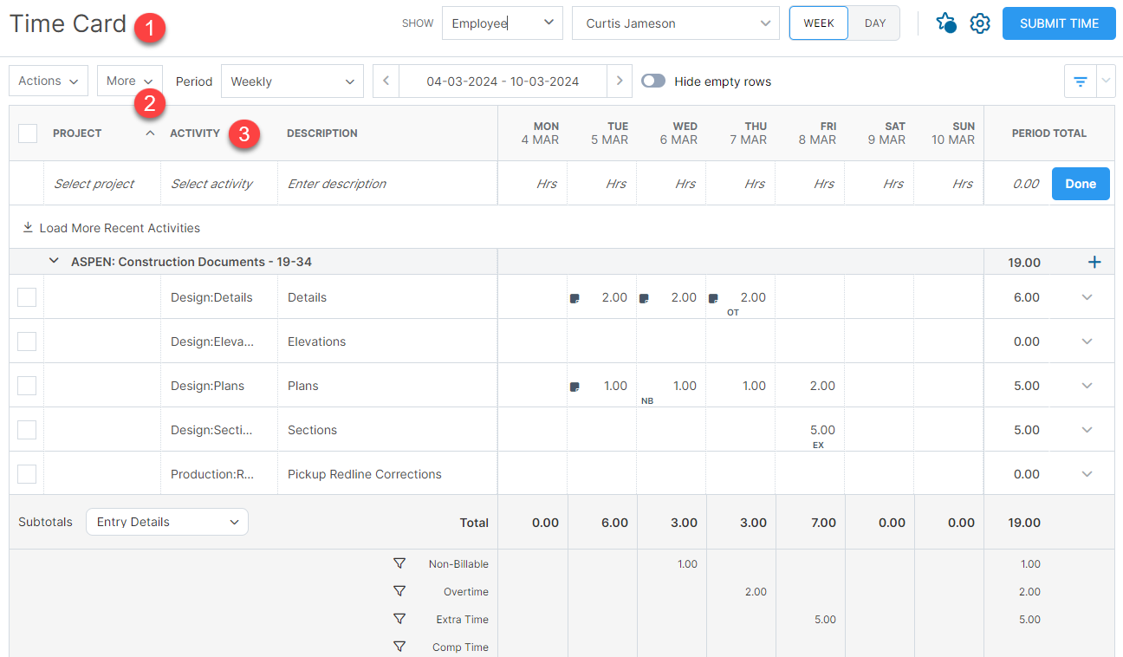1123x657 pixels.
Task: Open the Period Weekly dropdown
Action: coord(292,81)
